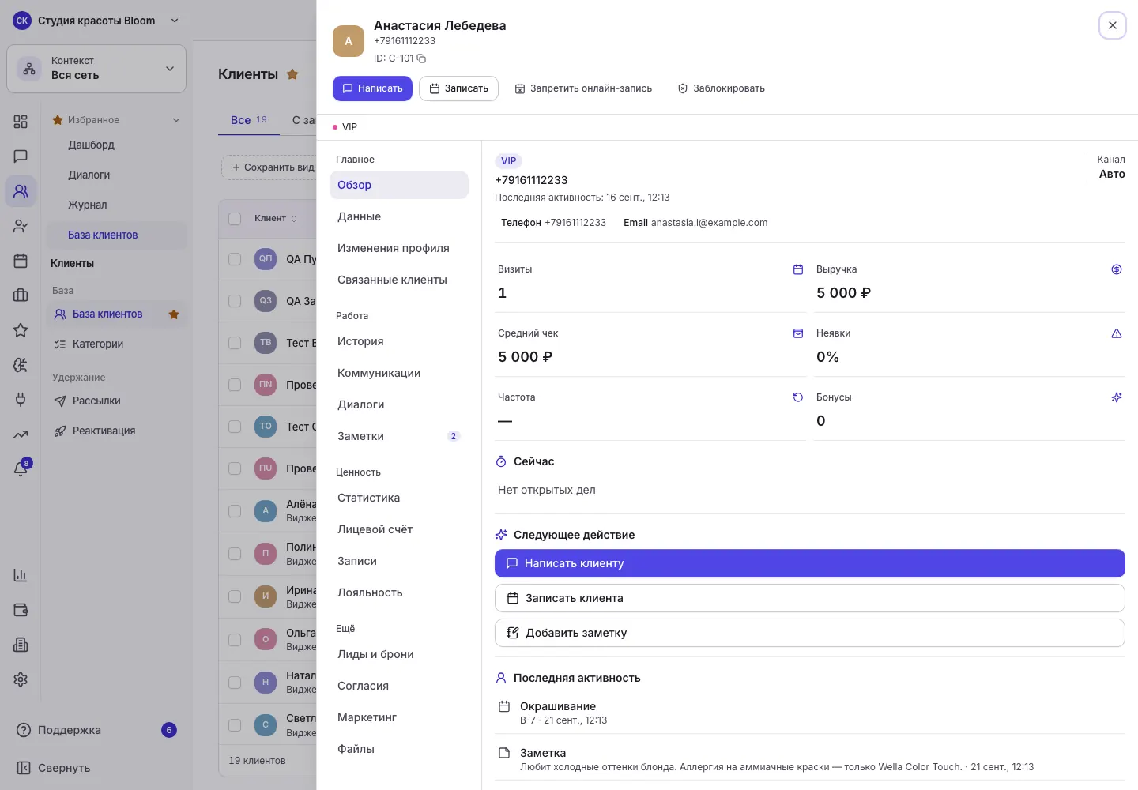Open the calendar icon in left rail
This screenshot has width=1138, height=790.
21,261
